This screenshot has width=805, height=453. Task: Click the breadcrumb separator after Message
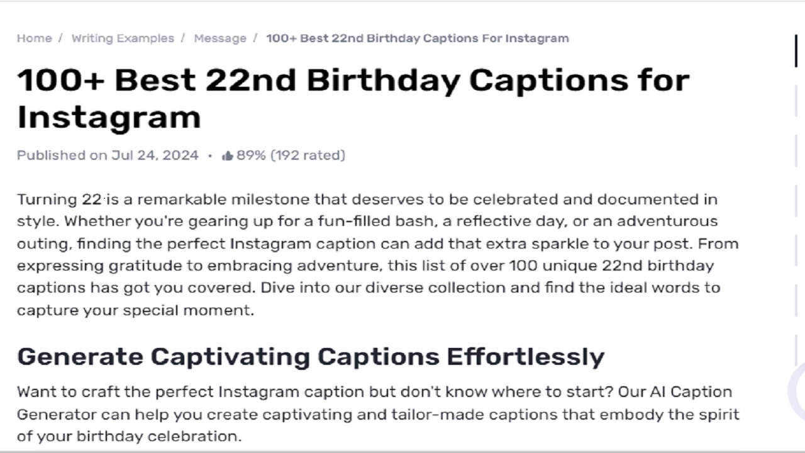255,38
